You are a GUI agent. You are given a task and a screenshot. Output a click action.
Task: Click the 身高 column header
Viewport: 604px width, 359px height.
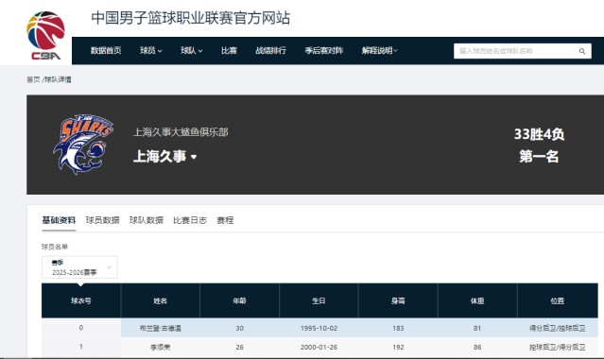(x=398, y=300)
